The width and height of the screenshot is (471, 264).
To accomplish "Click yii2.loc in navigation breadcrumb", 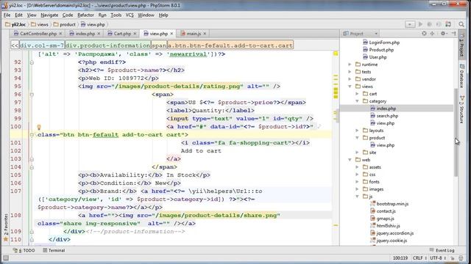I will 15,24.
